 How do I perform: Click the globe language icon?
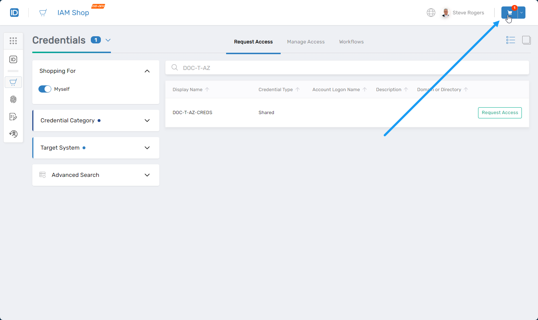point(431,13)
